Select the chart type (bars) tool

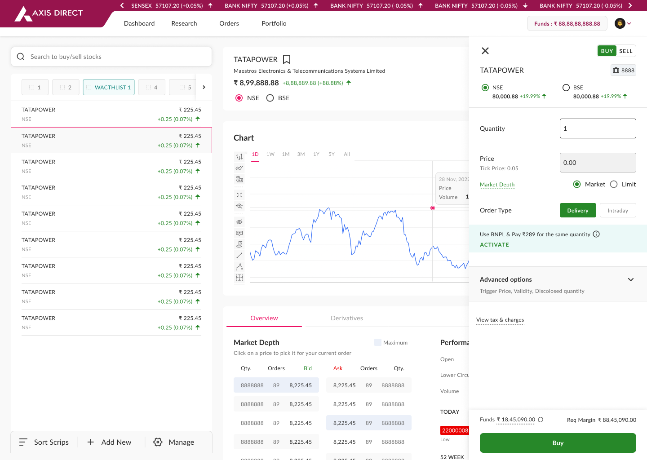point(239,157)
